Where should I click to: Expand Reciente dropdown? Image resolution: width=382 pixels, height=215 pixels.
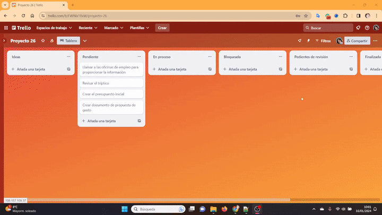88,28
